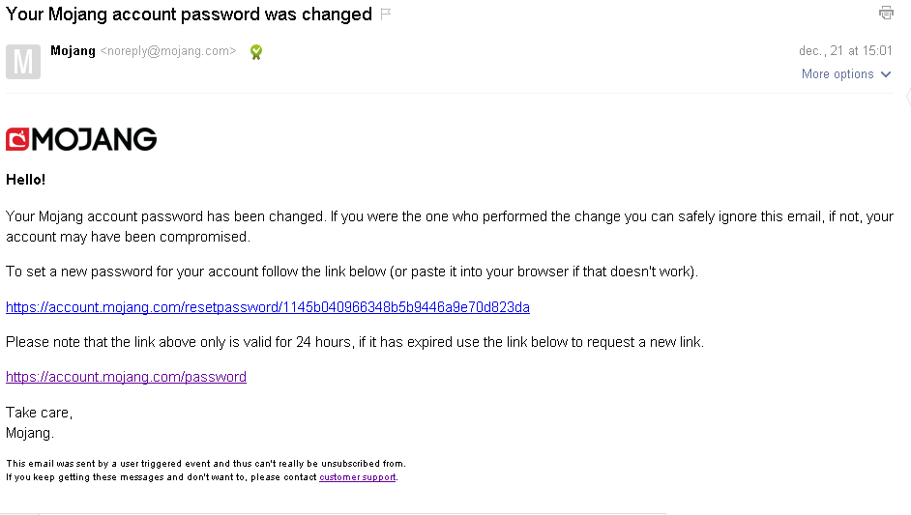The width and height of the screenshot is (911, 515).
Task: Expand the chevron beside More options
Action: tap(885, 74)
